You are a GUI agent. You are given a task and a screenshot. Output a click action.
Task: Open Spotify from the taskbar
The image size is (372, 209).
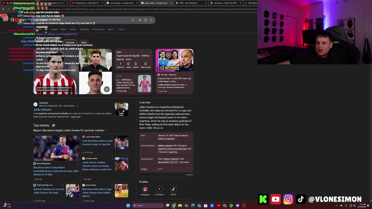[x=231, y=206]
